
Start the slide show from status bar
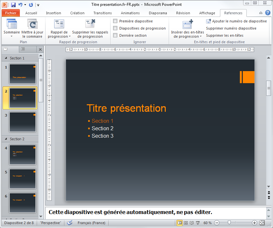click(198, 223)
